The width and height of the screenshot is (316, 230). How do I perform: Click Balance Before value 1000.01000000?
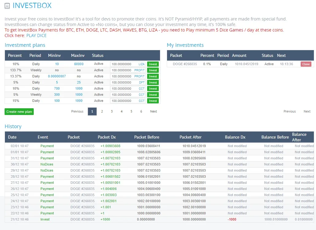[x=276, y=219]
